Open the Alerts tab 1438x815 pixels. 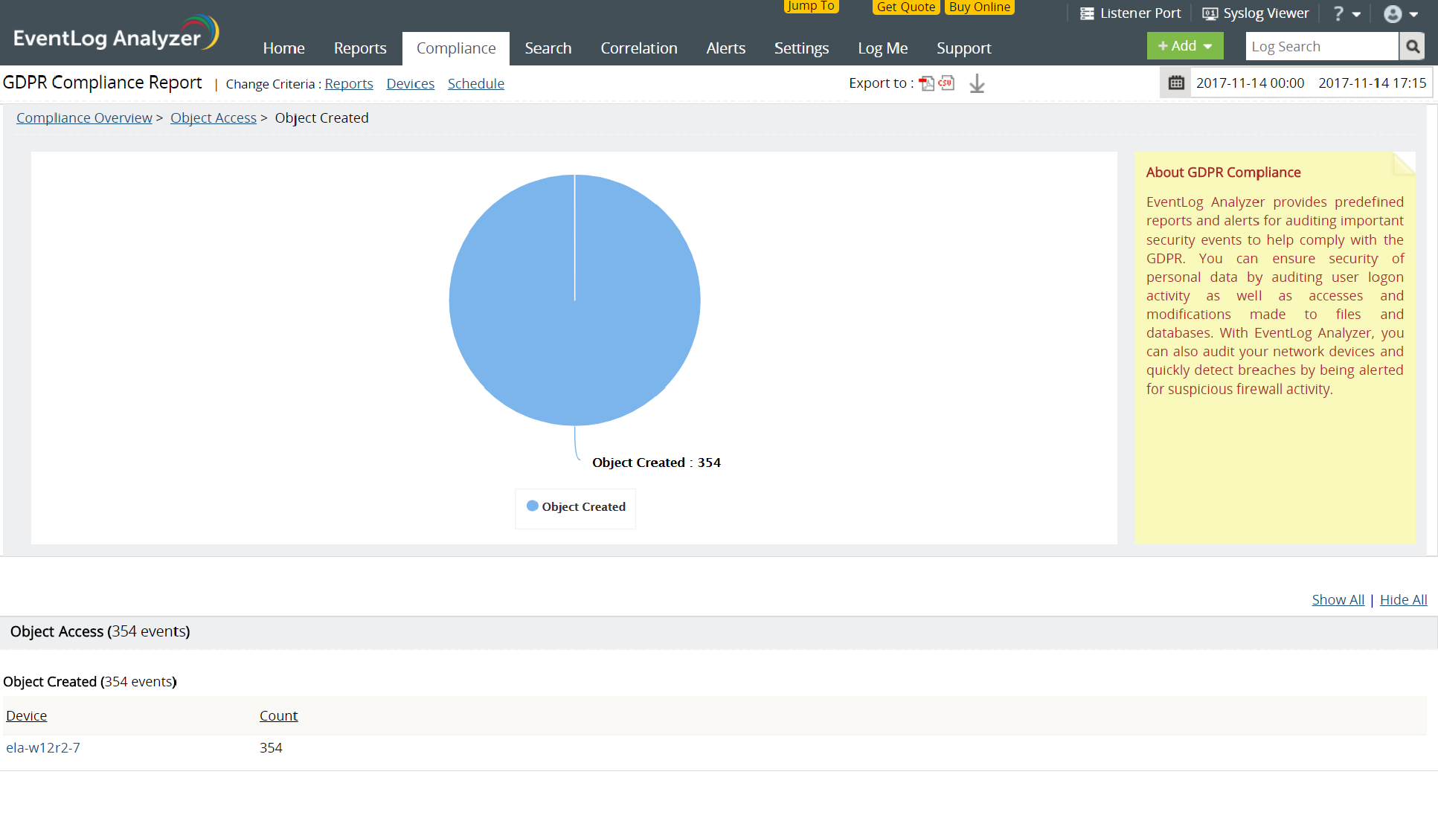[x=725, y=48]
